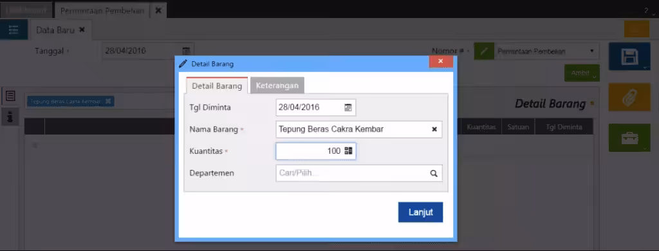Click the pencil icon in Detail Barang title
Screen dimensions: 659x251
[182, 64]
